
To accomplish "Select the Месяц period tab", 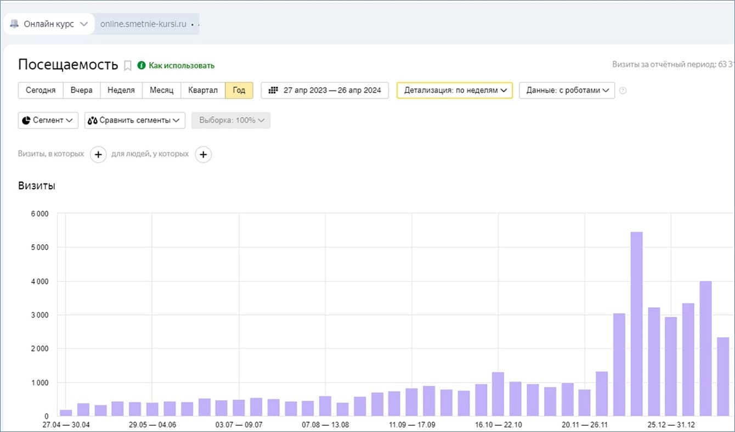I will coord(162,90).
